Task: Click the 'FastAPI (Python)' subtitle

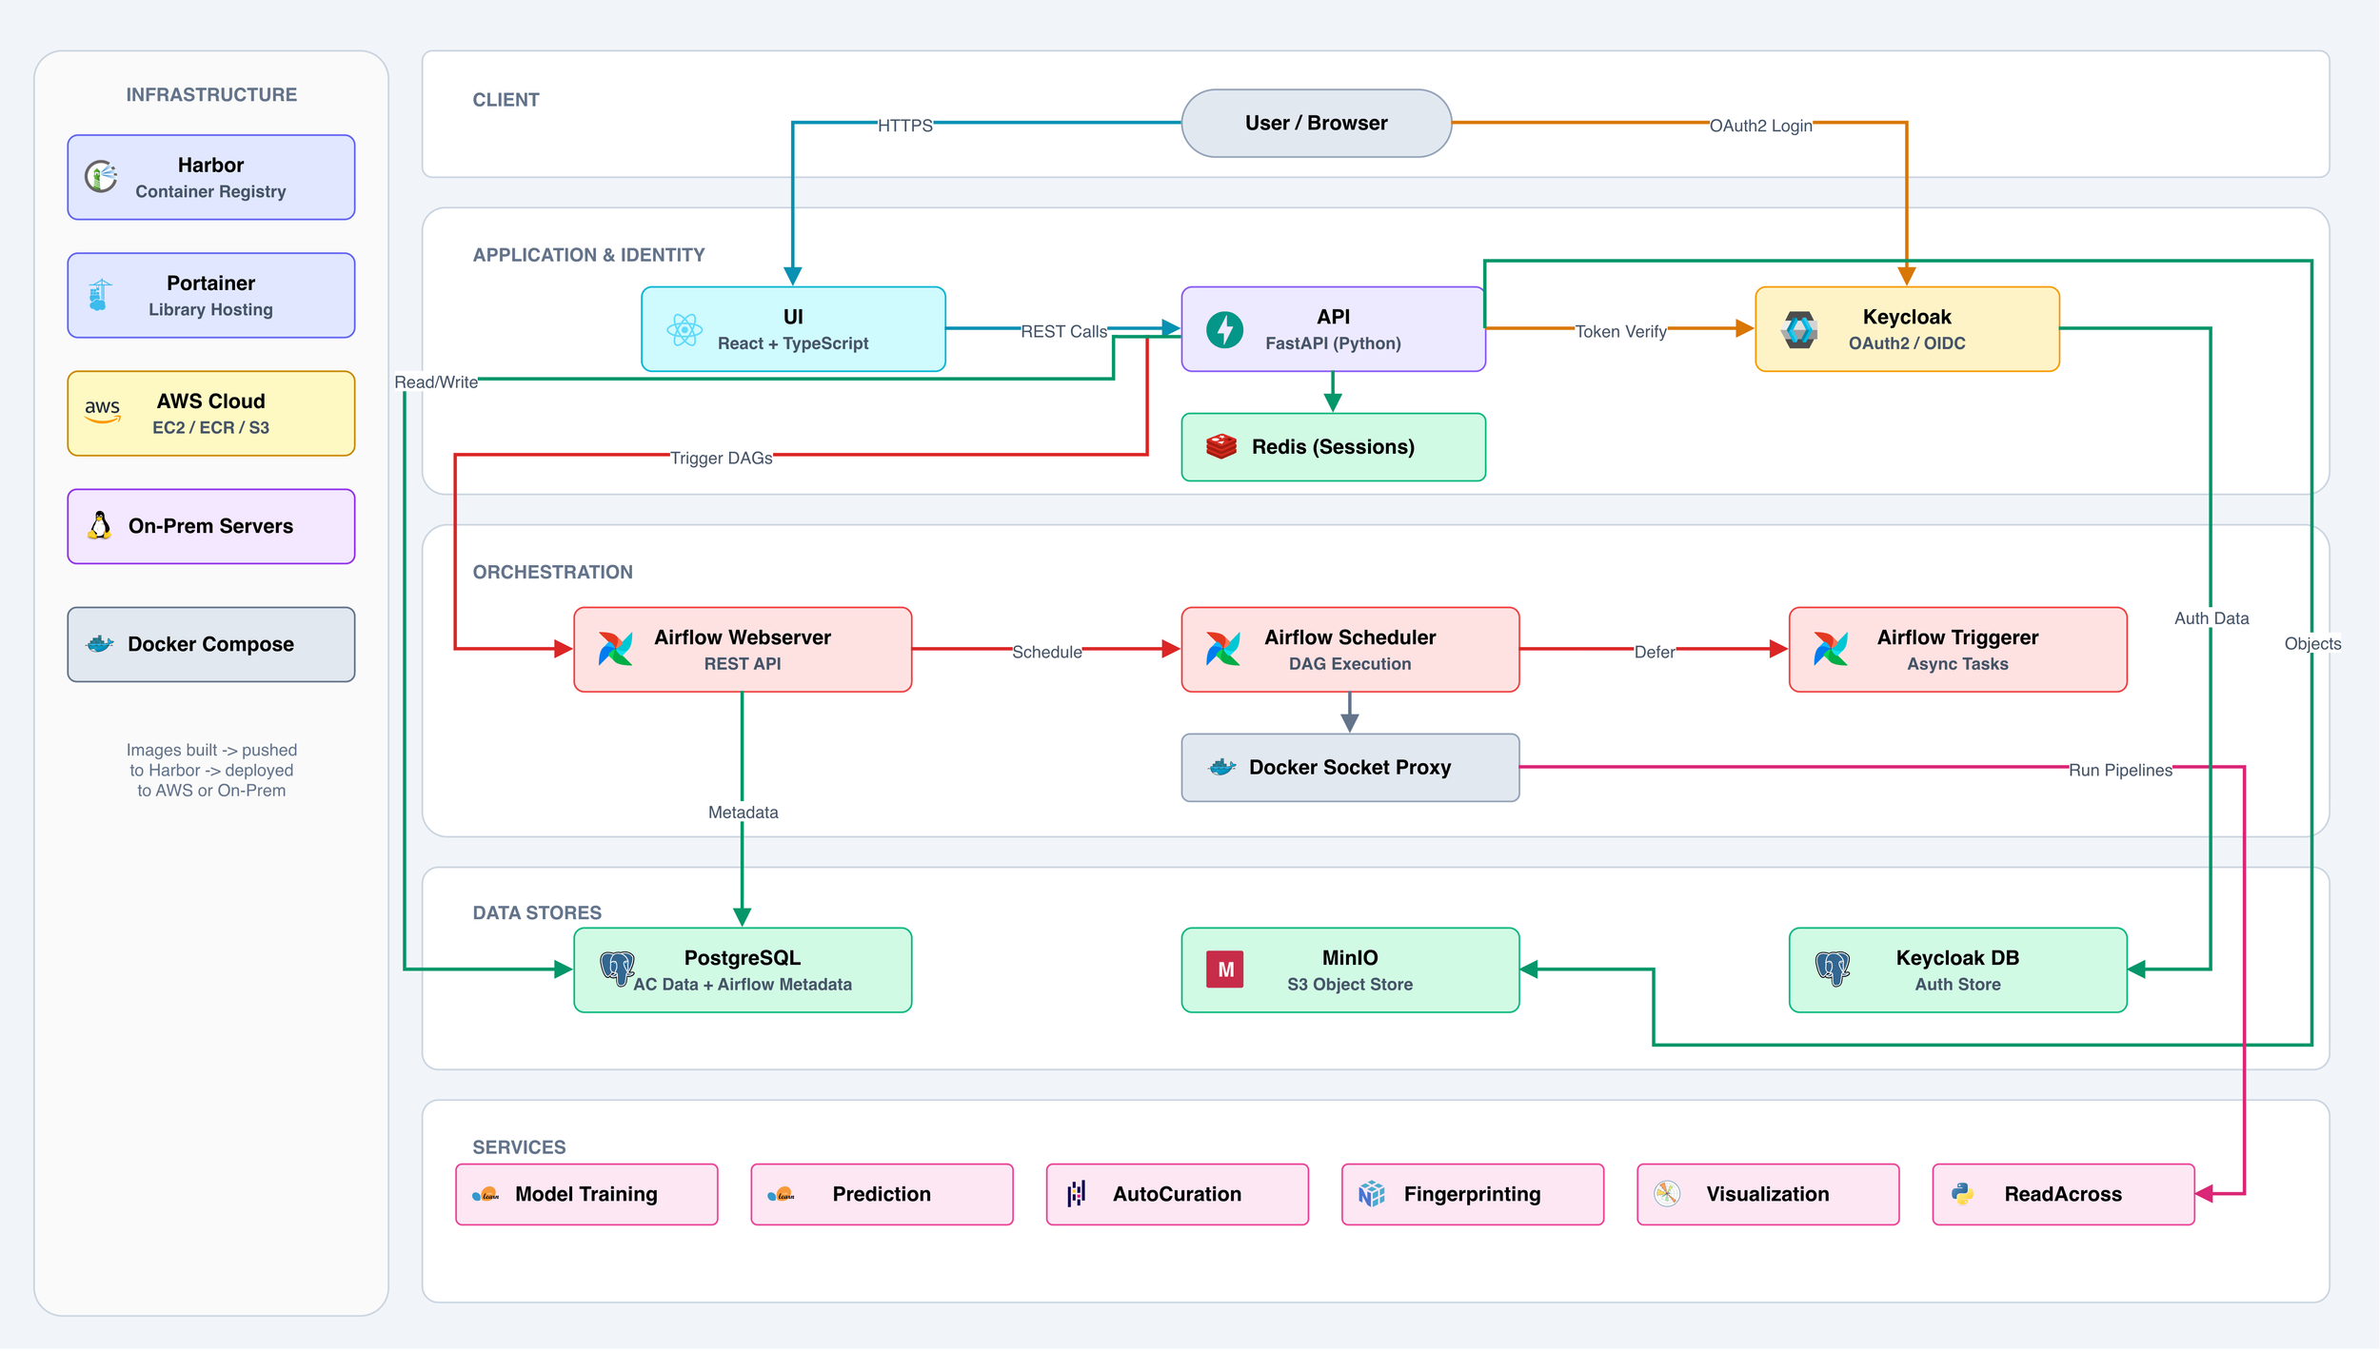Action: 1334,343
